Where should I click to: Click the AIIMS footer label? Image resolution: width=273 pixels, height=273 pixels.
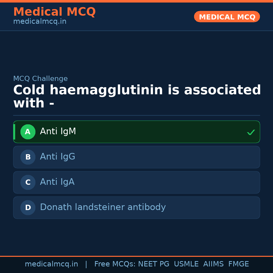213,264
